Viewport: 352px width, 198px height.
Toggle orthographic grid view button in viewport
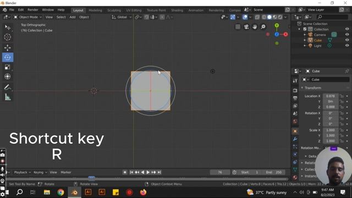pyautogui.click(x=238, y=27)
